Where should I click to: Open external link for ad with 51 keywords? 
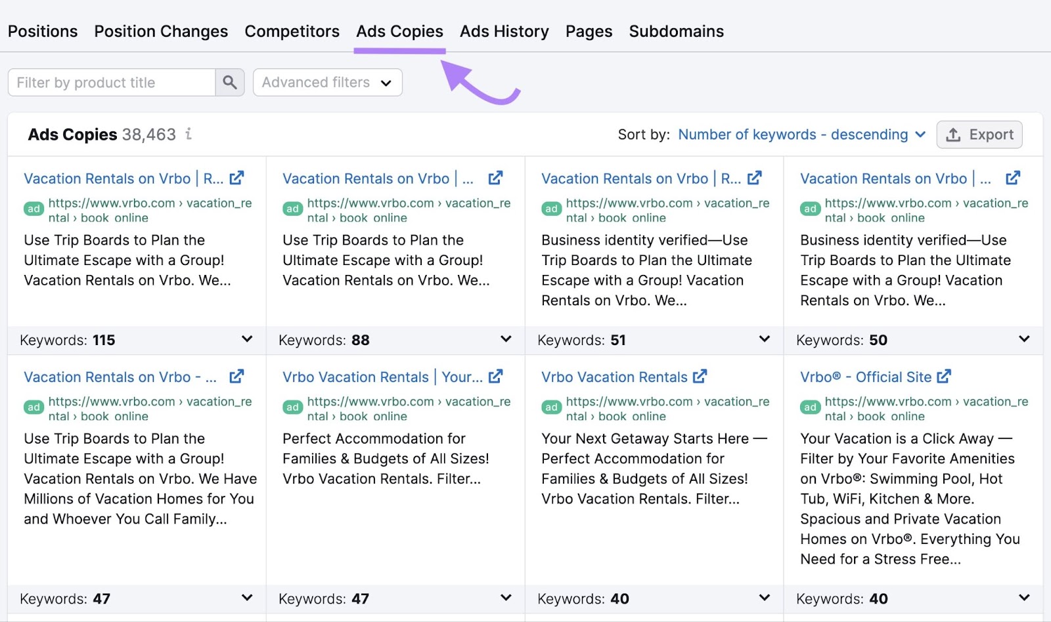click(755, 178)
